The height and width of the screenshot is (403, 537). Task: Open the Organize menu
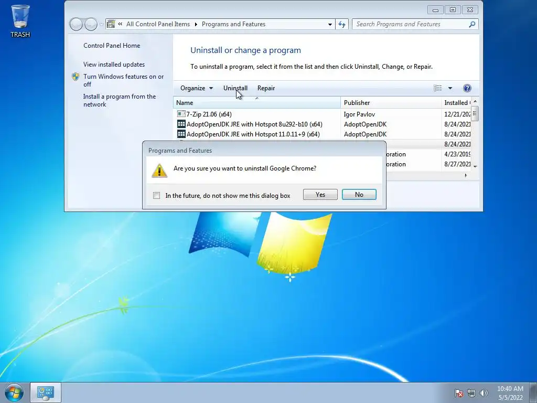pos(197,88)
